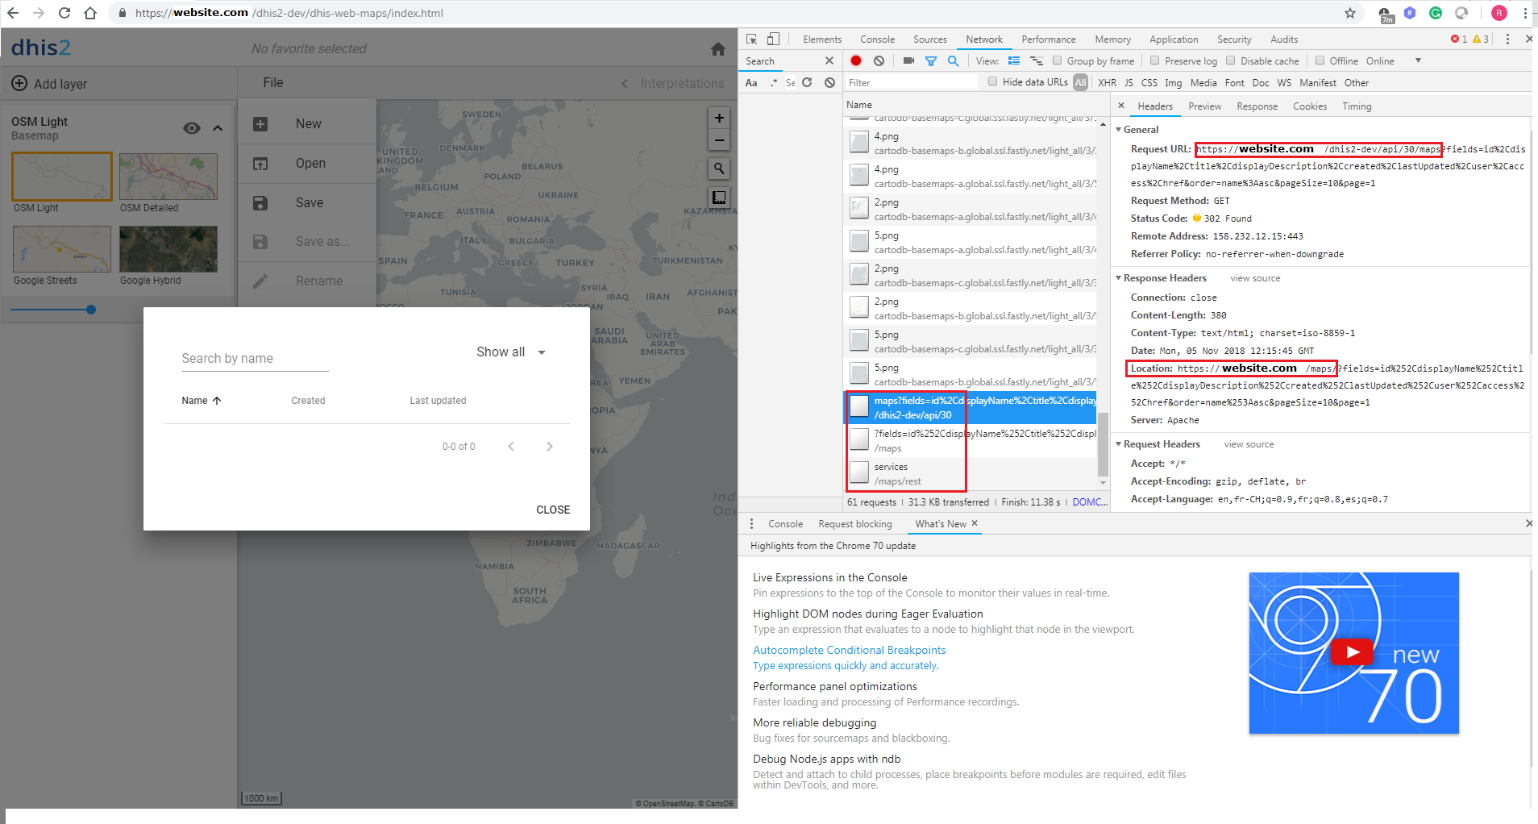The image size is (1538, 824).
Task: Toggle regex option in DevTools search
Action: point(774,82)
